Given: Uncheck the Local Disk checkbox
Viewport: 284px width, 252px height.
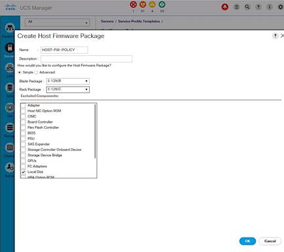Looking at the screenshot, I should [23, 172].
